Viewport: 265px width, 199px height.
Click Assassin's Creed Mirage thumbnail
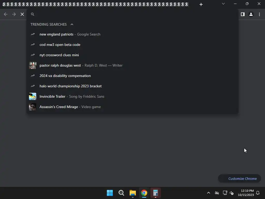33,107
